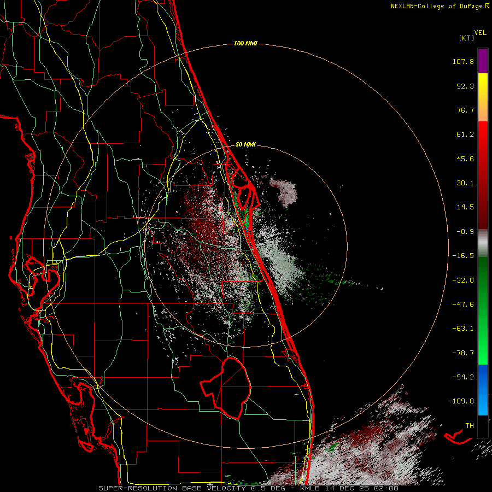Select the -109.8 legend value
The width and height of the screenshot is (492, 492).
pos(461,401)
